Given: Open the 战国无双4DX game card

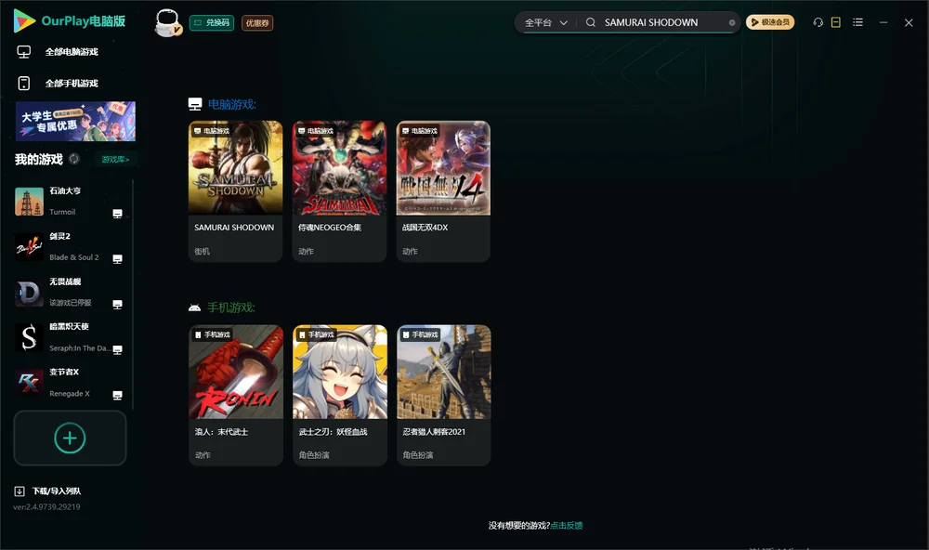Looking at the screenshot, I should point(443,191).
